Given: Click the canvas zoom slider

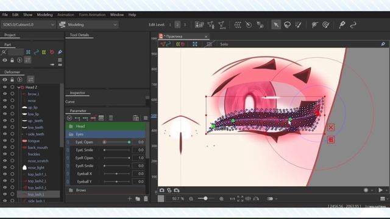Looking at the screenshot, I should tap(206, 198).
